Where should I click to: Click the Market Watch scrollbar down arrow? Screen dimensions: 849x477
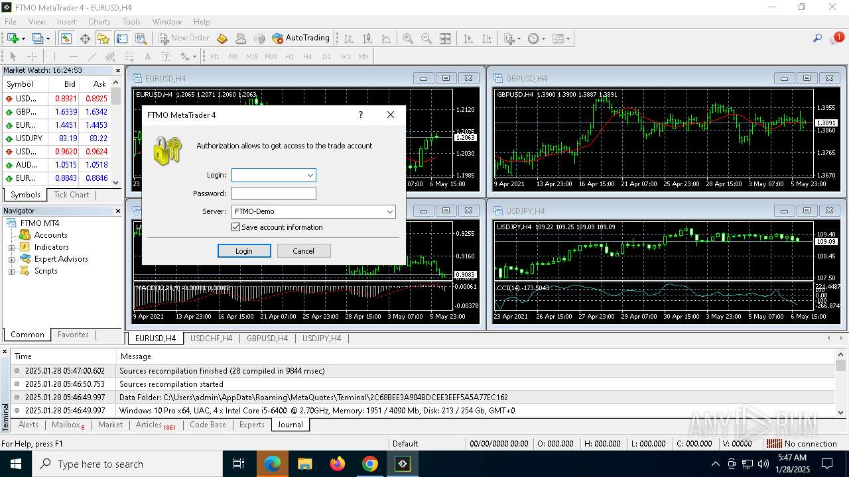[116, 182]
